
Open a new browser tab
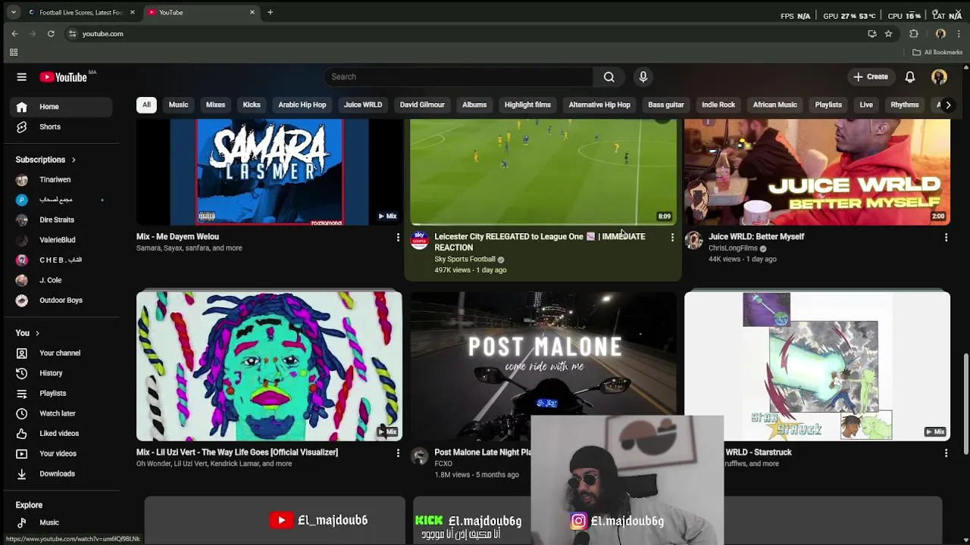click(270, 12)
